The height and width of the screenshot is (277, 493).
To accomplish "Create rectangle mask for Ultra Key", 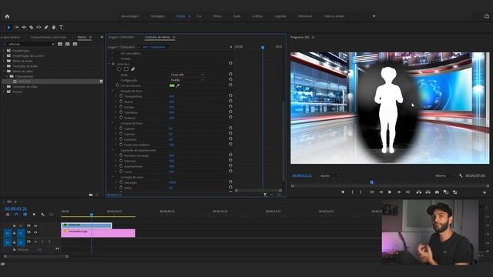I will [x=126, y=69].
